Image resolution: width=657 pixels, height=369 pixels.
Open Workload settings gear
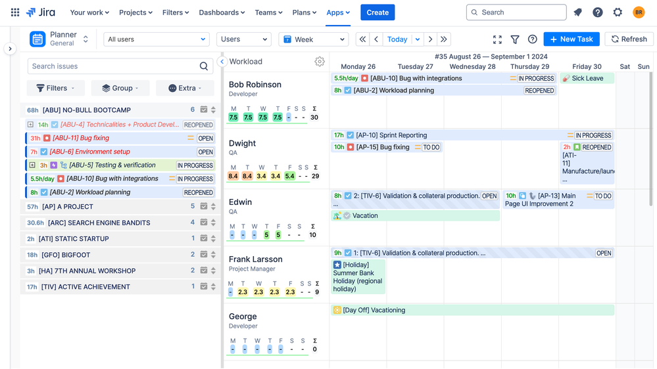pyautogui.click(x=319, y=62)
